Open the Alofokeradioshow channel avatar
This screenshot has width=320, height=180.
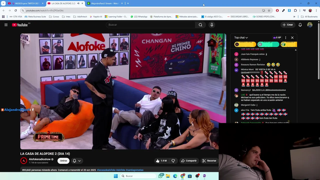(24, 161)
